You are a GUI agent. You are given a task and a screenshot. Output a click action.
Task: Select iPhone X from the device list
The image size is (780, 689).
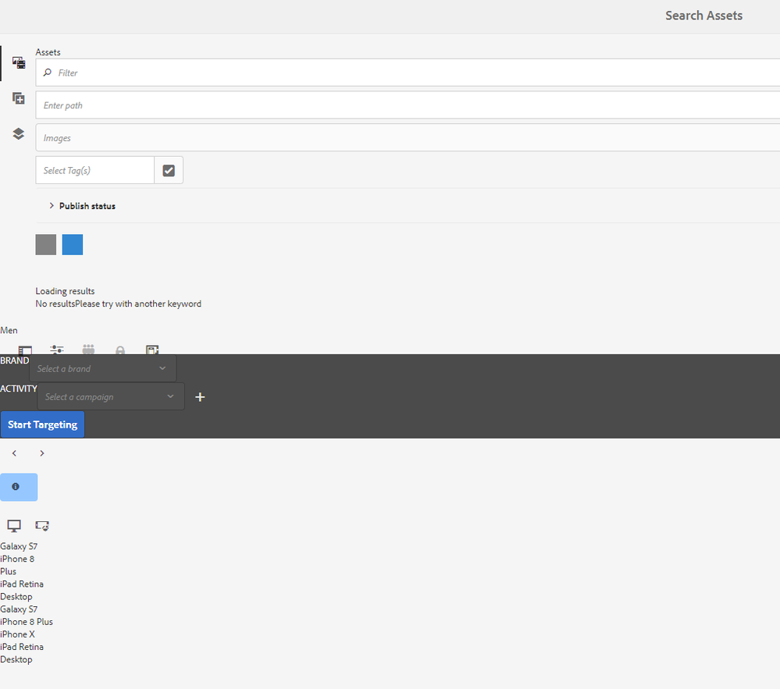(x=17, y=634)
